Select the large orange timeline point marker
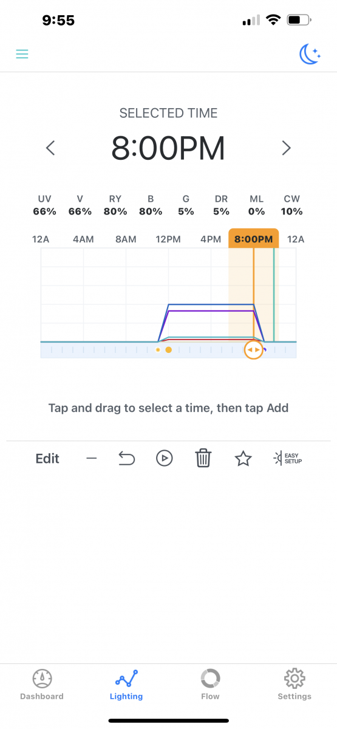 tap(169, 350)
